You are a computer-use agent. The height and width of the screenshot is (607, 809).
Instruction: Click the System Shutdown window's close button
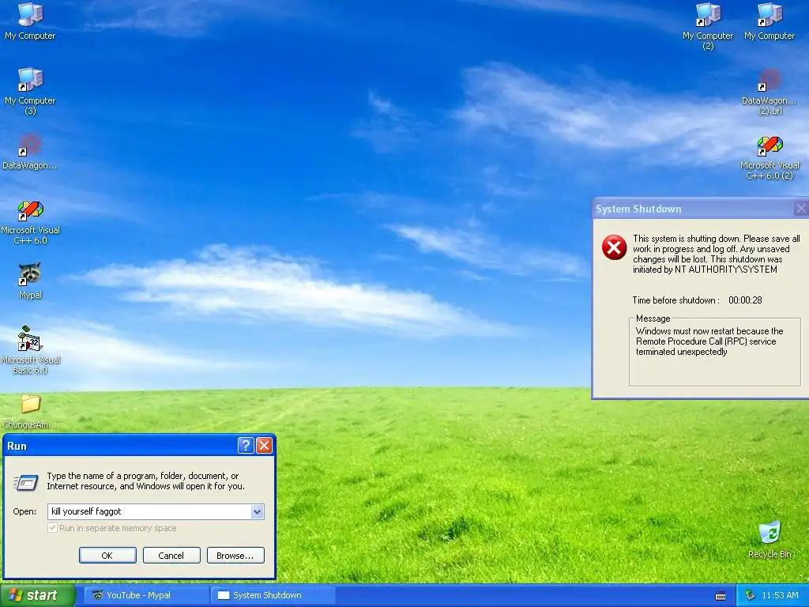point(800,209)
